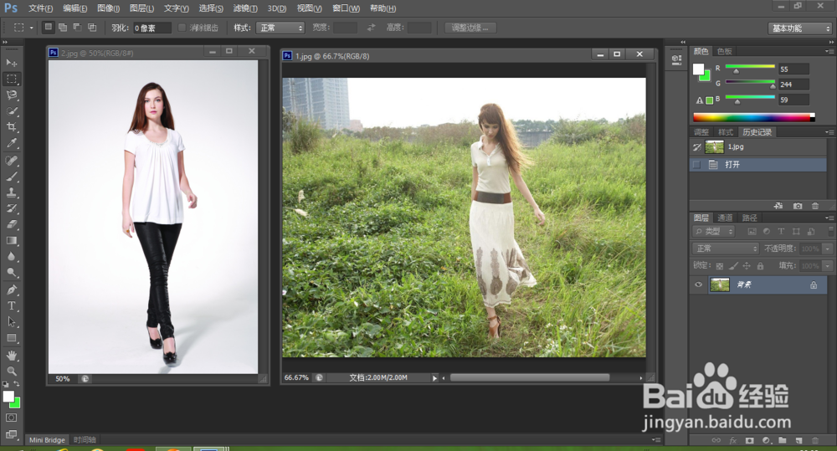
Task: Select the History Brush tool
Action: pyautogui.click(x=11, y=208)
